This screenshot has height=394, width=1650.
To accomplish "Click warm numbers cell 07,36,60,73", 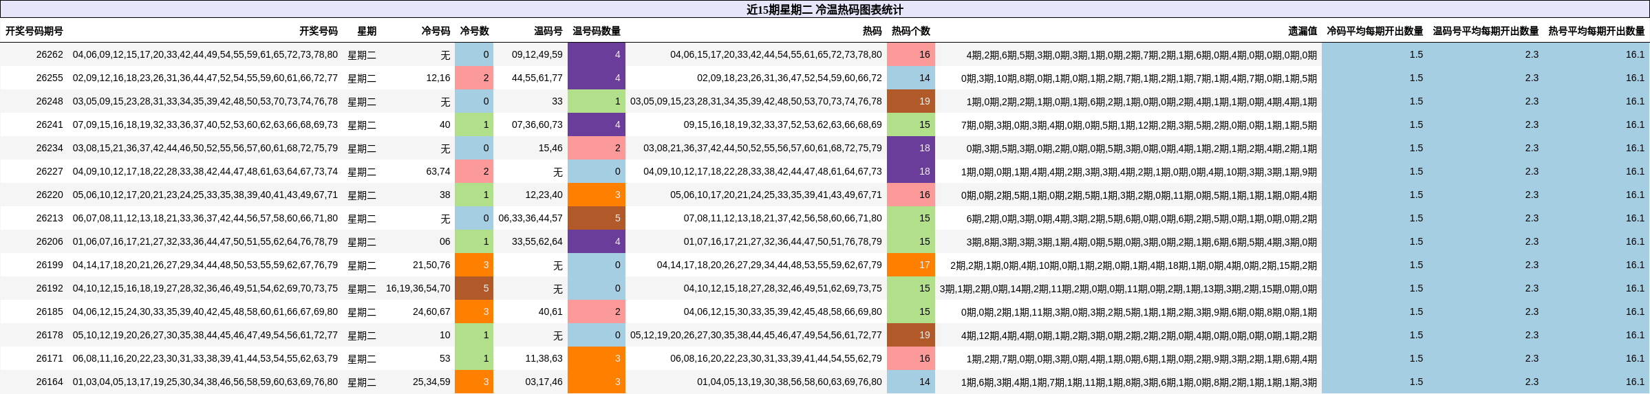I will [537, 124].
